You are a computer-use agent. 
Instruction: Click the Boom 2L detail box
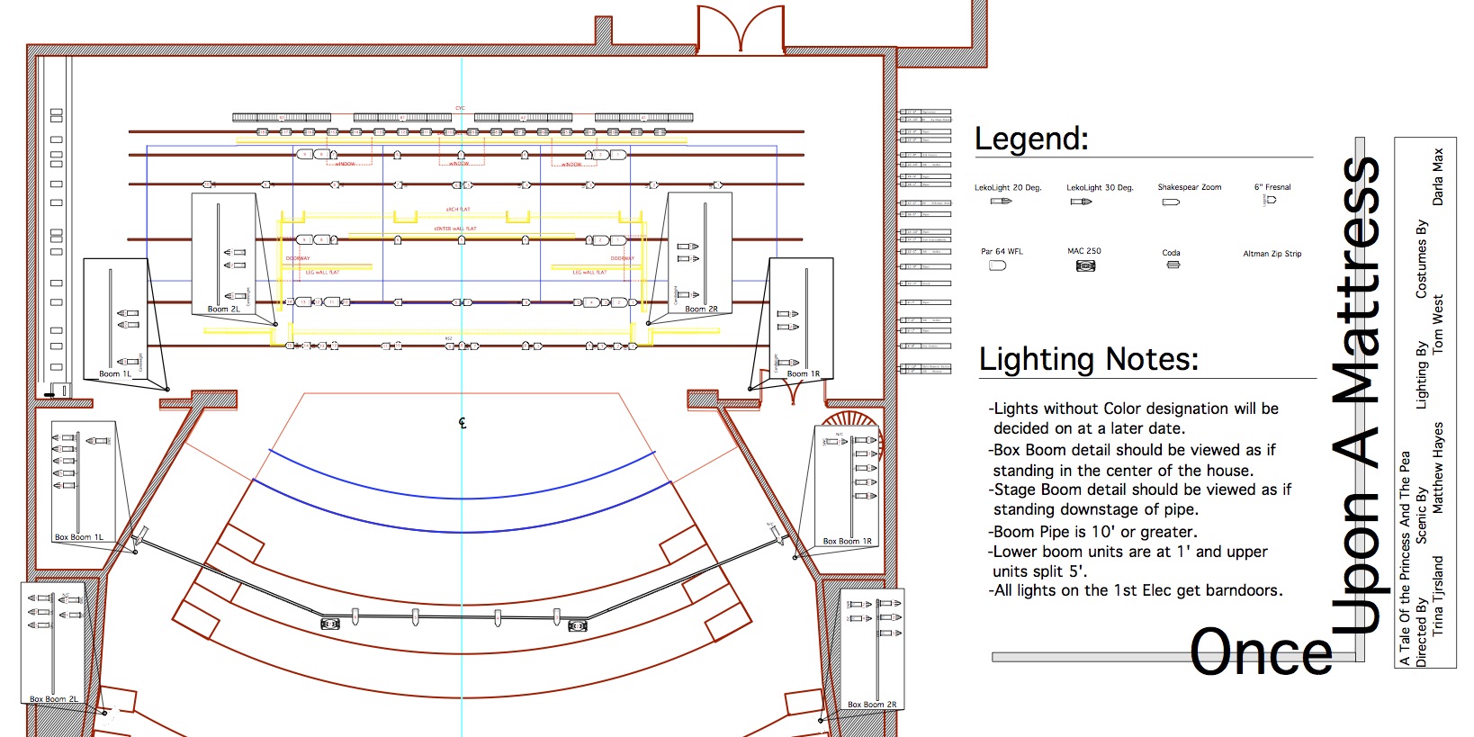pos(223,254)
